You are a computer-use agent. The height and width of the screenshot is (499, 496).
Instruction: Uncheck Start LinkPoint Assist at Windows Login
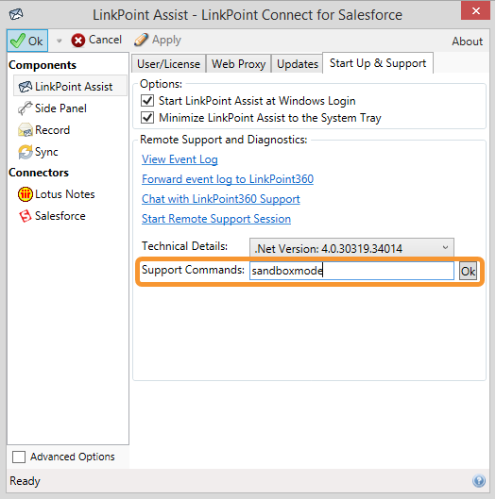pyautogui.click(x=147, y=101)
